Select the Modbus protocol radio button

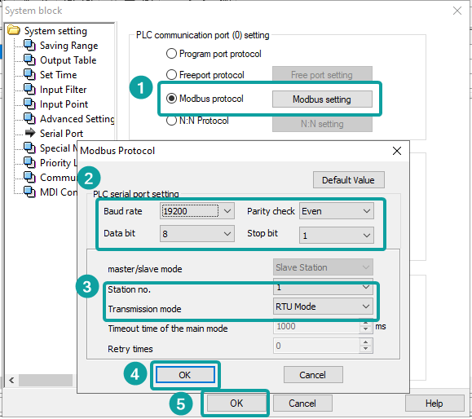(171, 99)
